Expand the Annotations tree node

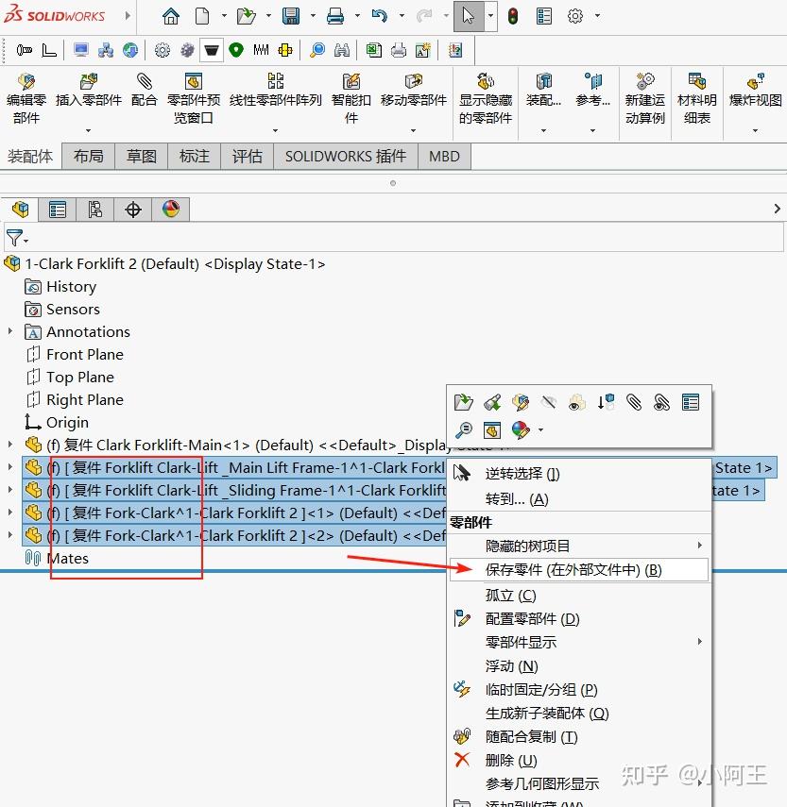click(10, 331)
